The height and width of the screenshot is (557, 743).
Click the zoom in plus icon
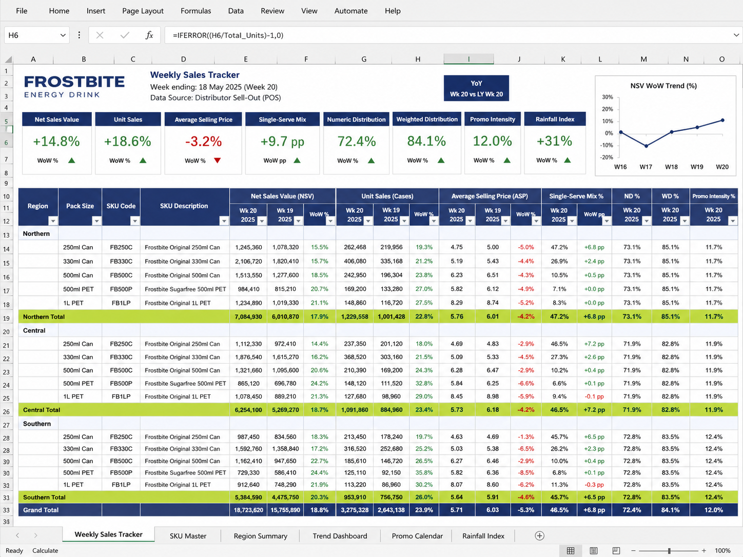tap(704, 551)
